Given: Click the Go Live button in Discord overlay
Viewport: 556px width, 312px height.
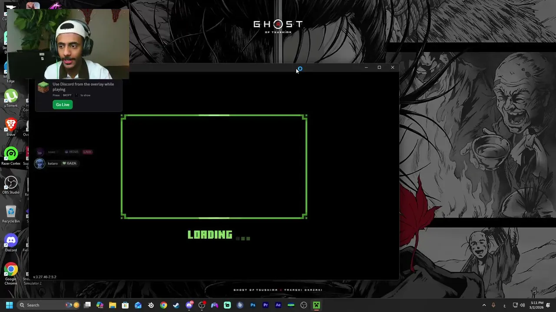Looking at the screenshot, I should click(63, 104).
